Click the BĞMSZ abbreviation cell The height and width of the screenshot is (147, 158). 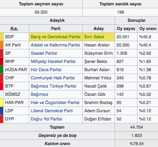coord(16,95)
